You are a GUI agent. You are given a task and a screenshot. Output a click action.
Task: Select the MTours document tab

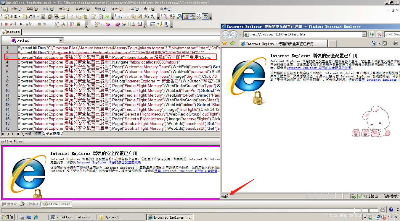pos(11,32)
